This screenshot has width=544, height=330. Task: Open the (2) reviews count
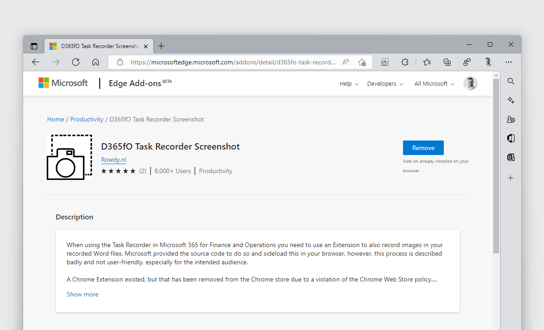[x=143, y=171]
